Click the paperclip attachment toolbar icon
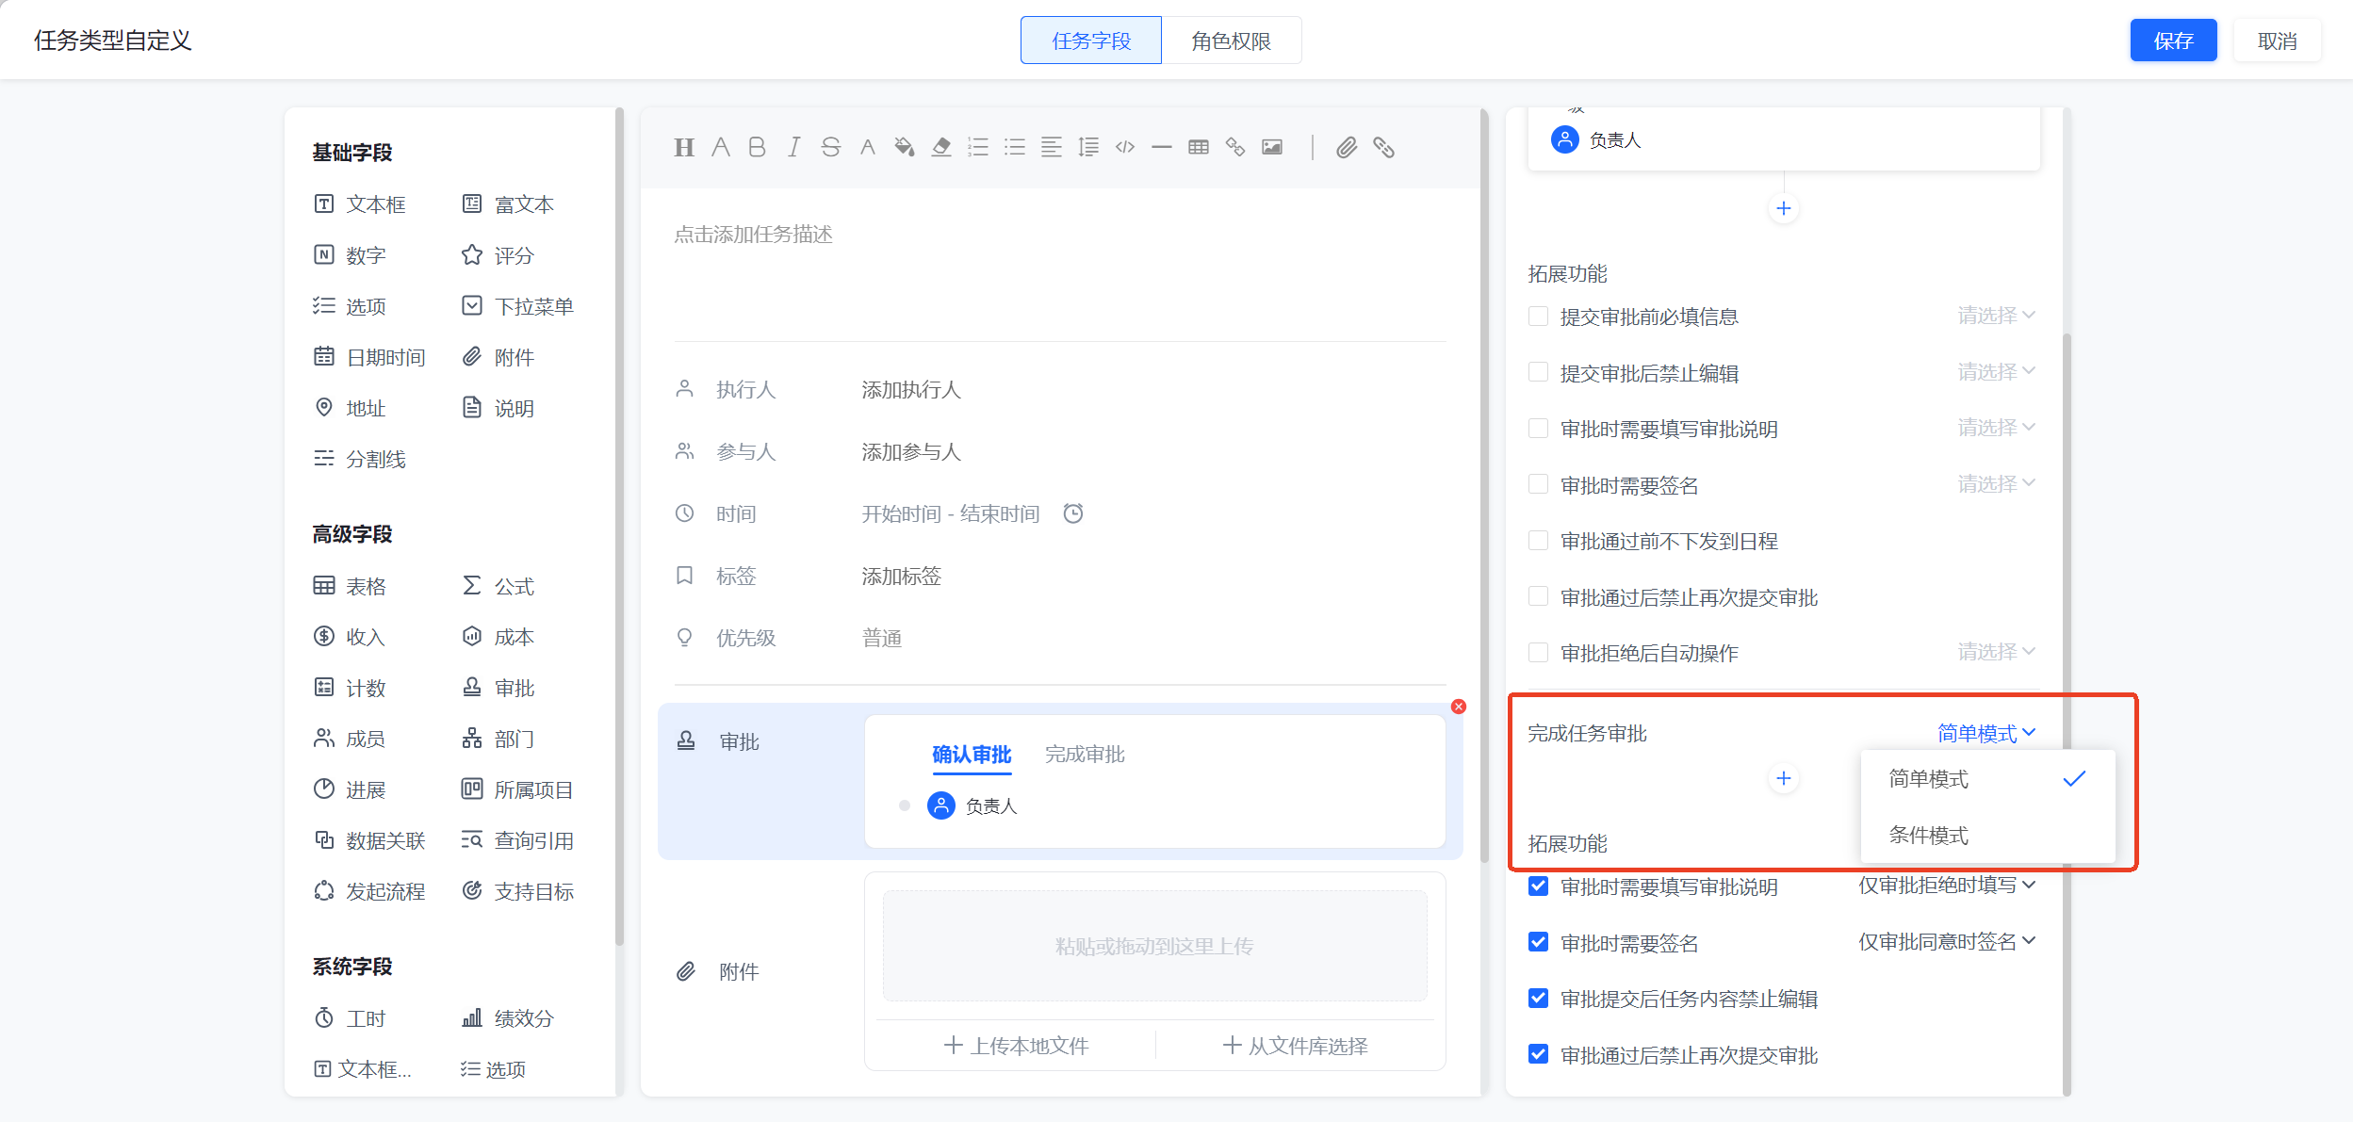Screen dimensions: 2353x1122 click(x=1347, y=147)
